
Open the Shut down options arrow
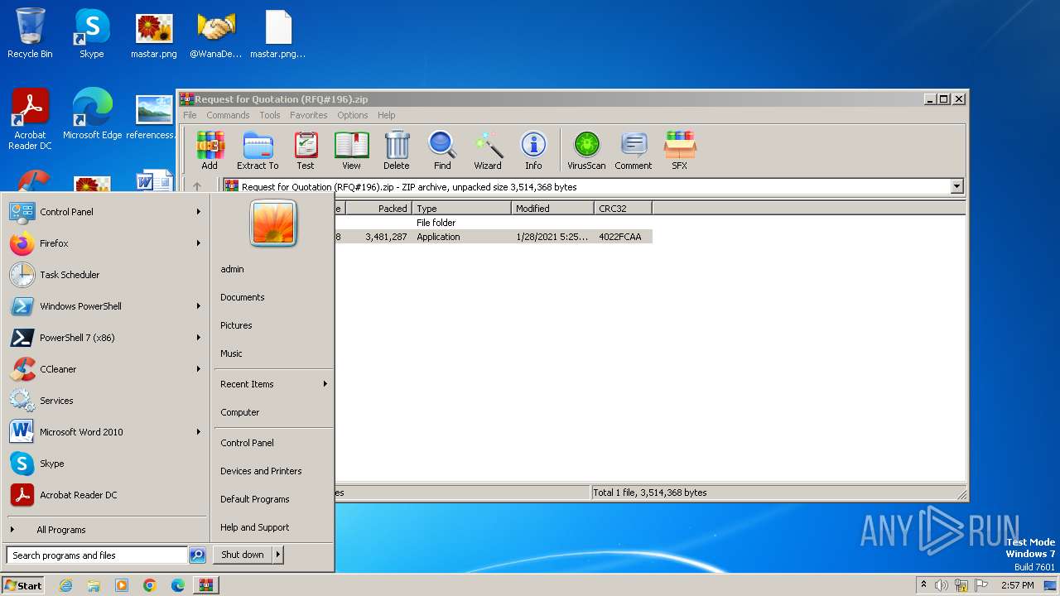278,555
